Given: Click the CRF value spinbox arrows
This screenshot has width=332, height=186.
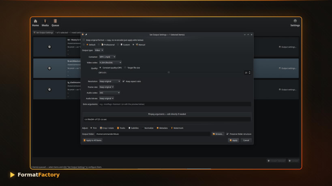Looking at the screenshot, I should (x=250, y=73).
